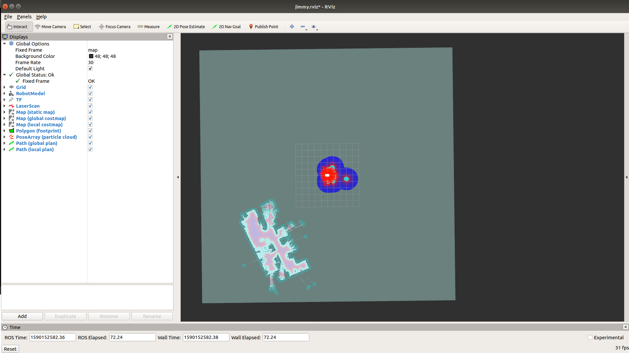Click the Add display button
Viewport: 629px width, 353px height.
[22, 316]
